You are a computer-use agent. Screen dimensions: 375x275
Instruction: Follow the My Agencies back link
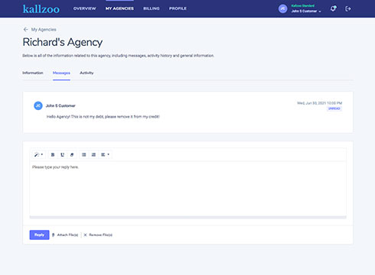(44, 30)
